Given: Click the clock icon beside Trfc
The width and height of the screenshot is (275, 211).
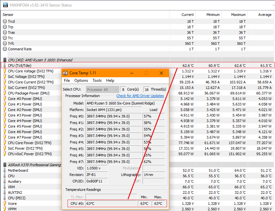Looking at the screenshot, I should 5,43.
